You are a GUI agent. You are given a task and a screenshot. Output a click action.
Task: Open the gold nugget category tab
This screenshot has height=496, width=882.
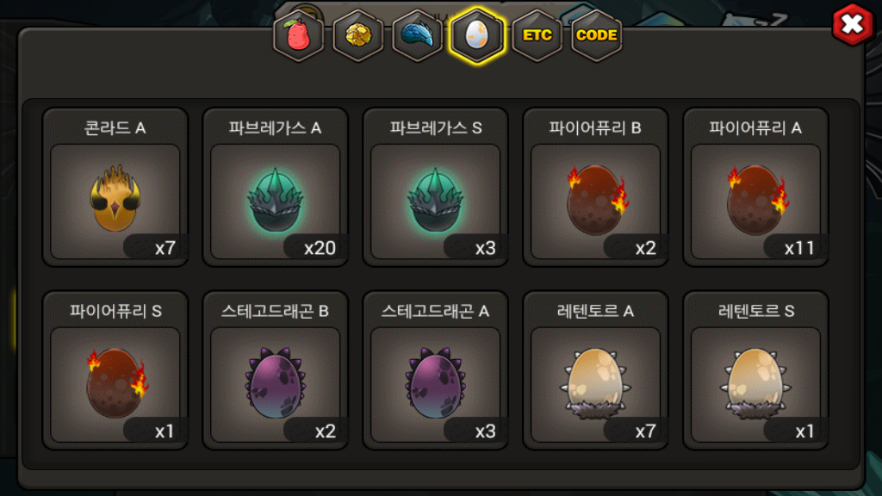click(x=357, y=35)
